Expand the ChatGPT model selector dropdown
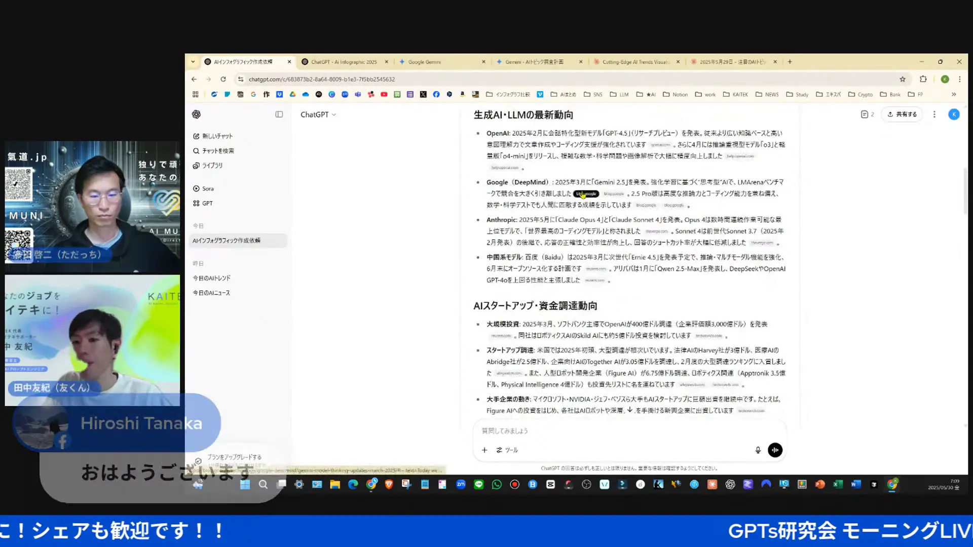 click(x=318, y=114)
